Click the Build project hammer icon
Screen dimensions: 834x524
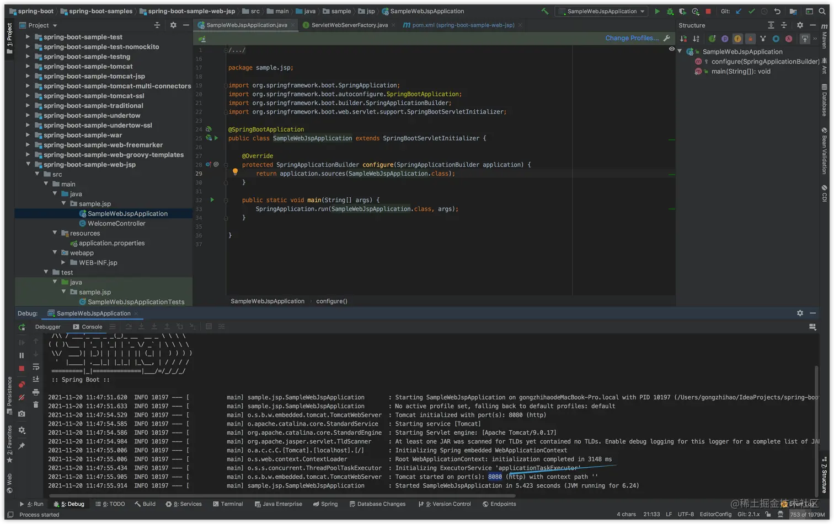[545, 11]
